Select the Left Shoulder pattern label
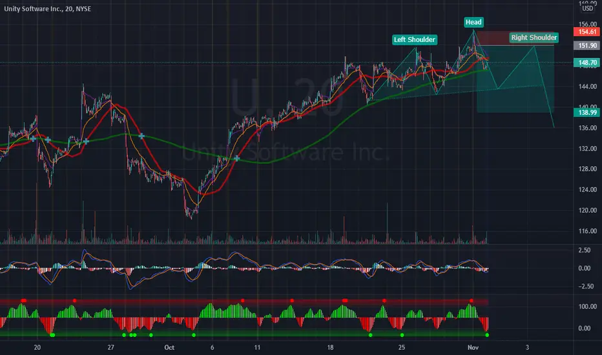This screenshot has width=602, height=355. click(414, 39)
